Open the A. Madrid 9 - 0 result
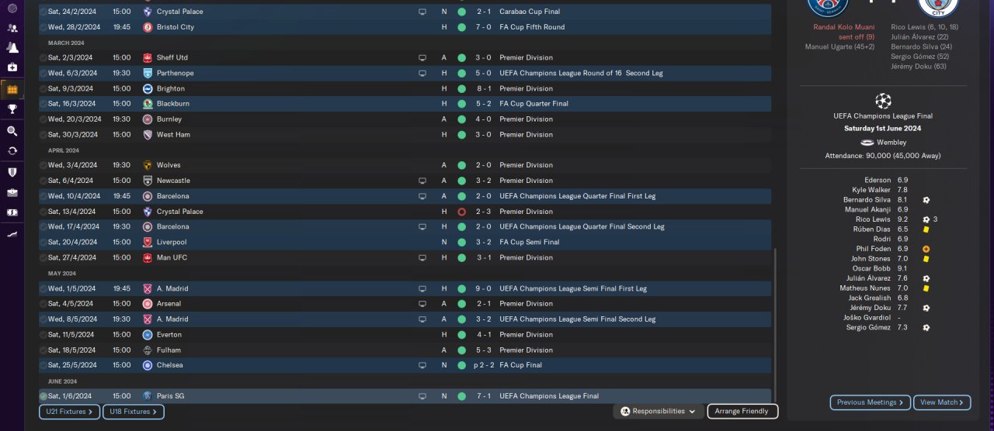 tap(483, 288)
